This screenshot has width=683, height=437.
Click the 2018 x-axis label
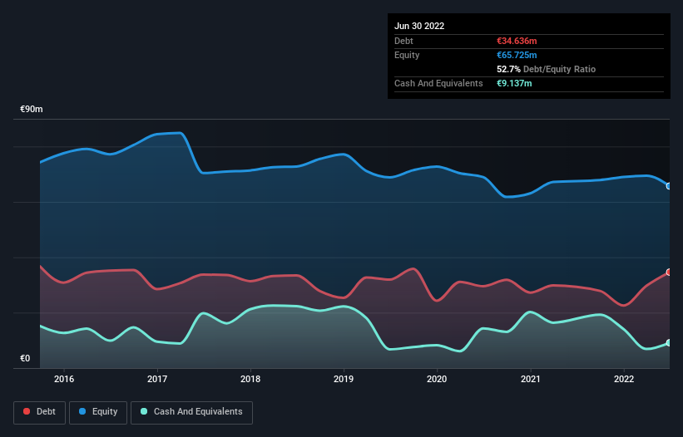(250, 379)
